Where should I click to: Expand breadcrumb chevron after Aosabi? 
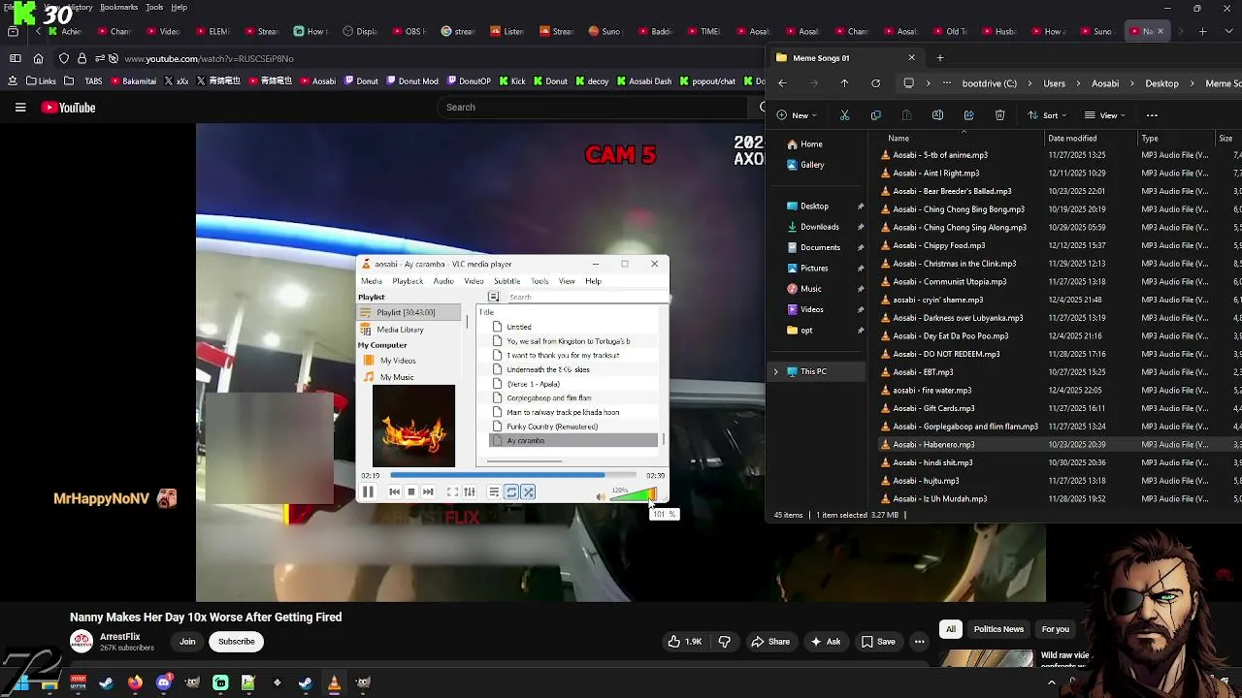[x=1132, y=83]
